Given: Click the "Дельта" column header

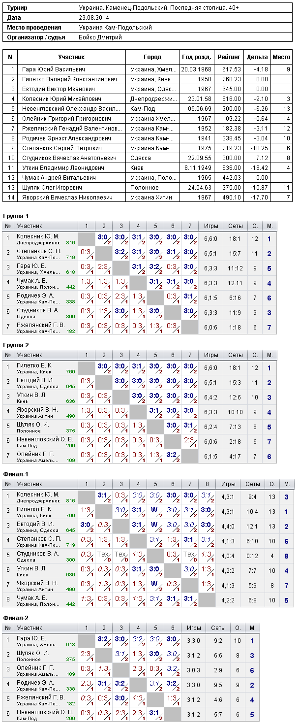Looking at the screenshot, I should point(258,57).
